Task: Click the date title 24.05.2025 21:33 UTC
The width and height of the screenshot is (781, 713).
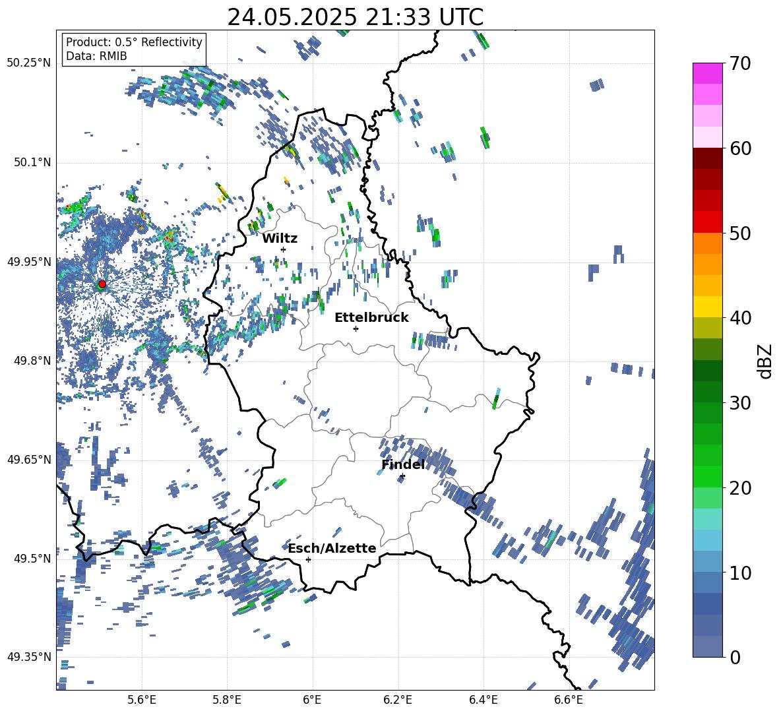Action: point(356,17)
